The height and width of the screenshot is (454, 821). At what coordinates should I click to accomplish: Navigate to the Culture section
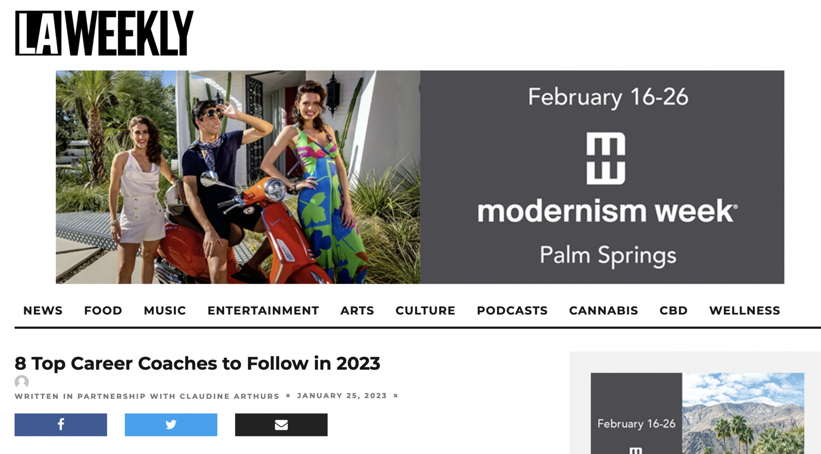coord(425,311)
